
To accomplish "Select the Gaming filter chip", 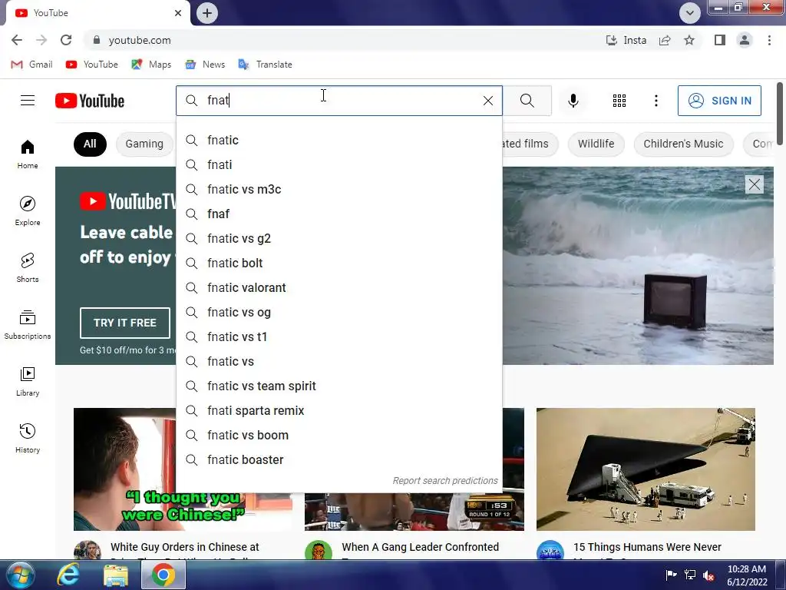I will click(x=144, y=144).
